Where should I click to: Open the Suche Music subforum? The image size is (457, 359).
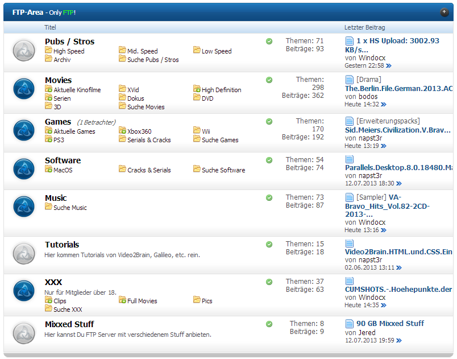tap(70, 208)
